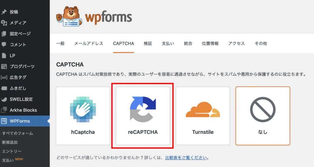Screen dimensions: 314x167
Task: Select the reCAPTCHA option card
Action: point(143,116)
